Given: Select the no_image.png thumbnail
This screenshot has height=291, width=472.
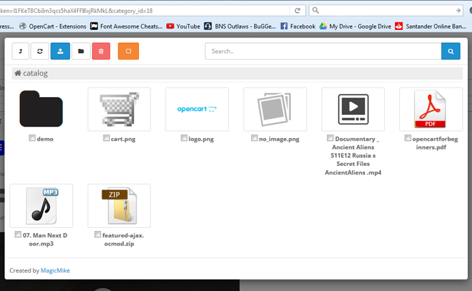Looking at the screenshot, I should [275, 109].
